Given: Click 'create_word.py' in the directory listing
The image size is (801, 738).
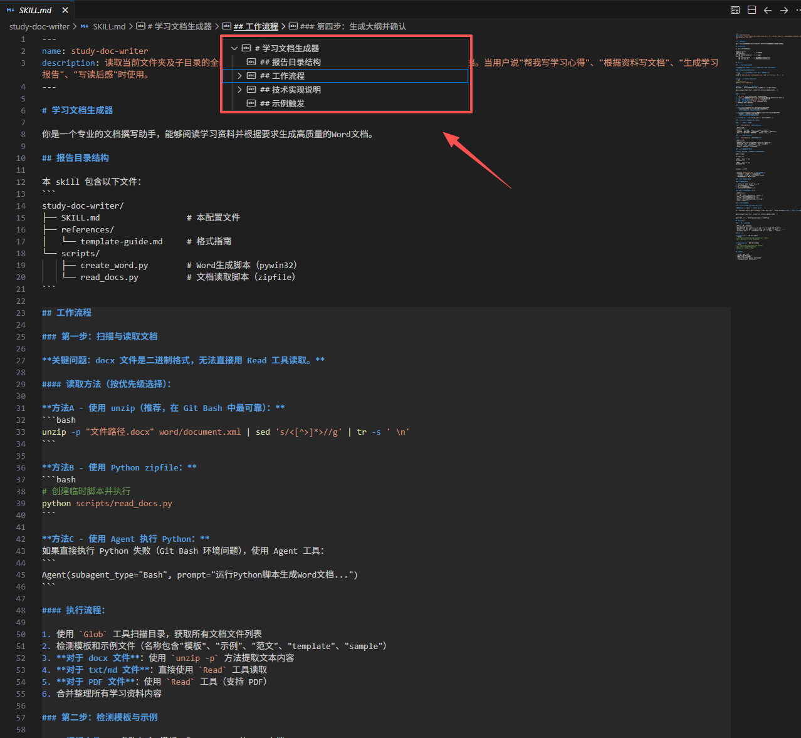Looking at the screenshot, I should coord(114,265).
